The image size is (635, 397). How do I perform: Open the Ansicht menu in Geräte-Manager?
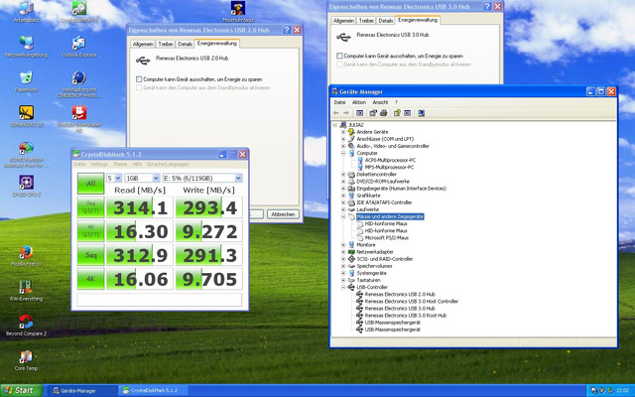(380, 102)
